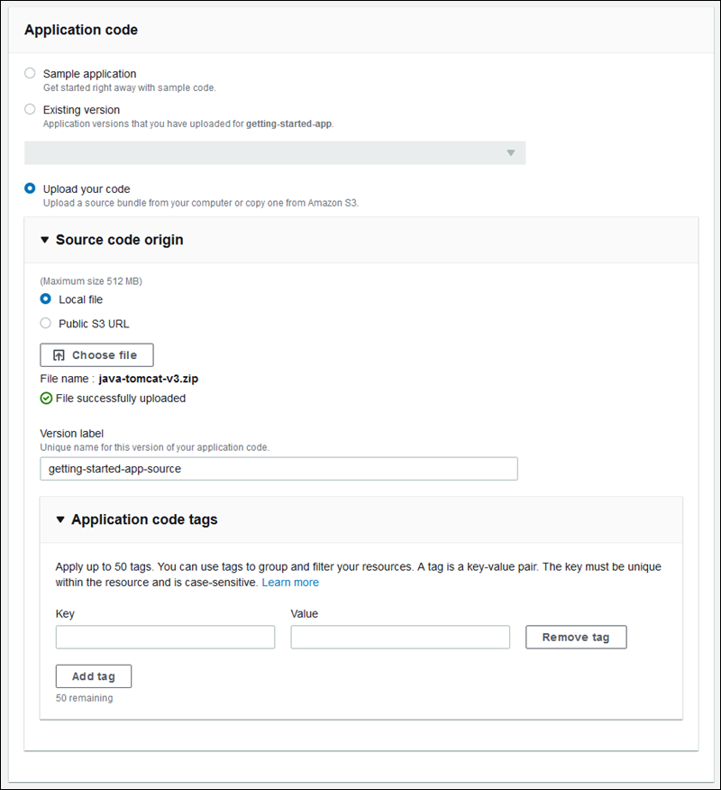The height and width of the screenshot is (790, 721).
Task: Click the Add tag button
Action: click(x=93, y=675)
